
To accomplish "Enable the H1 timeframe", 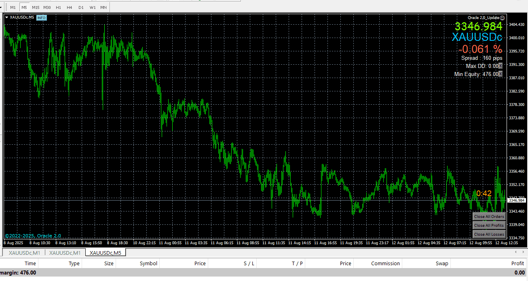I will (59, 7).
